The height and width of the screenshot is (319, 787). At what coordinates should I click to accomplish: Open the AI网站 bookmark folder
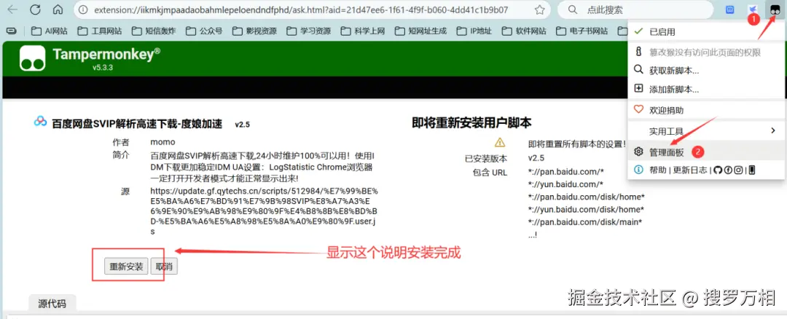(50, 31)
